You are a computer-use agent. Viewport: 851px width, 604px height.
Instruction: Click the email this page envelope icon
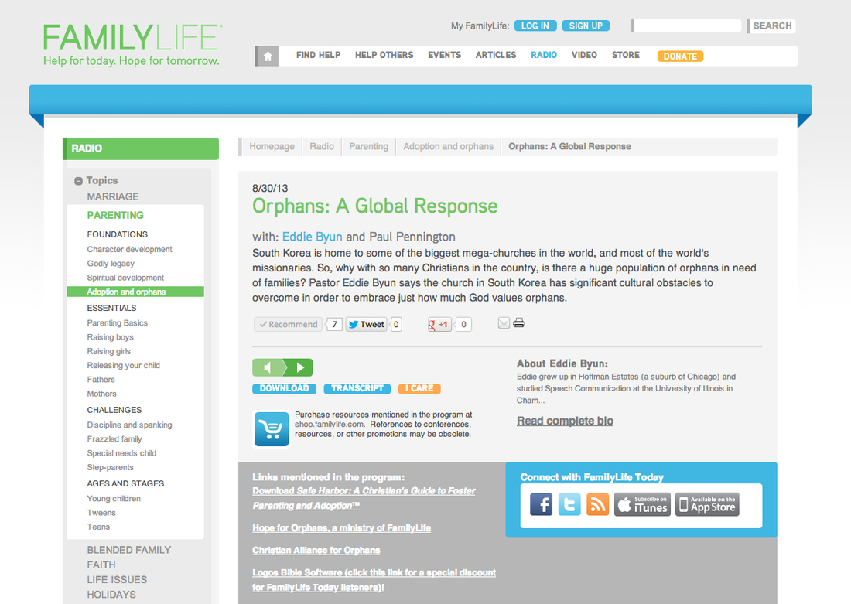pos(504,323)
